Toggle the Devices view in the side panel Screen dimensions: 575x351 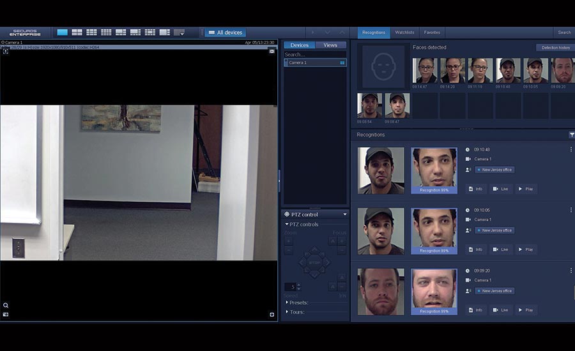click(299, 45)
